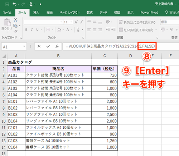
Task: Click the formula bar cancel X icon
Action: (x=39, y=46)
